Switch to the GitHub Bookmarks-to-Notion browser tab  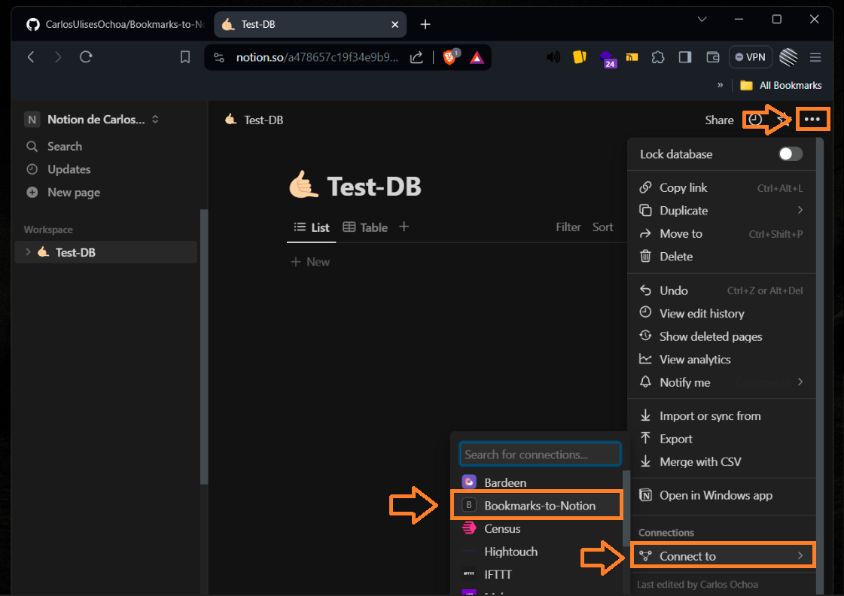coord(114,24)
